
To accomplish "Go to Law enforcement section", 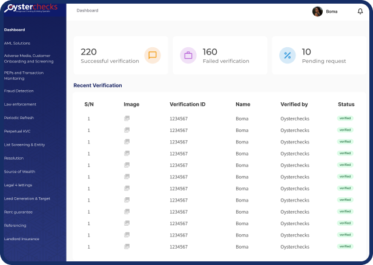I will pos(20,104).
